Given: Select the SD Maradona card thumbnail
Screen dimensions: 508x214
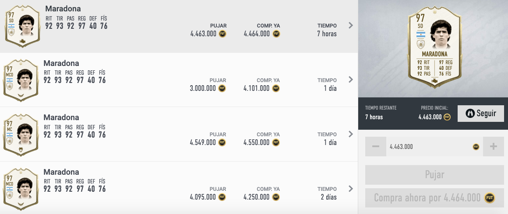Looking at the screenshot, I should click(x=22, y=26).
